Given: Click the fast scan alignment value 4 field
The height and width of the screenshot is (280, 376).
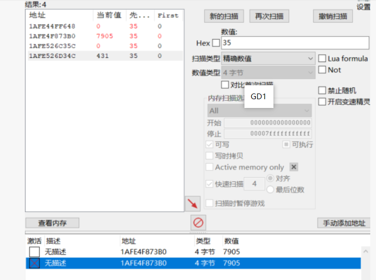Looking at the screenshot, I should [254, 183].
